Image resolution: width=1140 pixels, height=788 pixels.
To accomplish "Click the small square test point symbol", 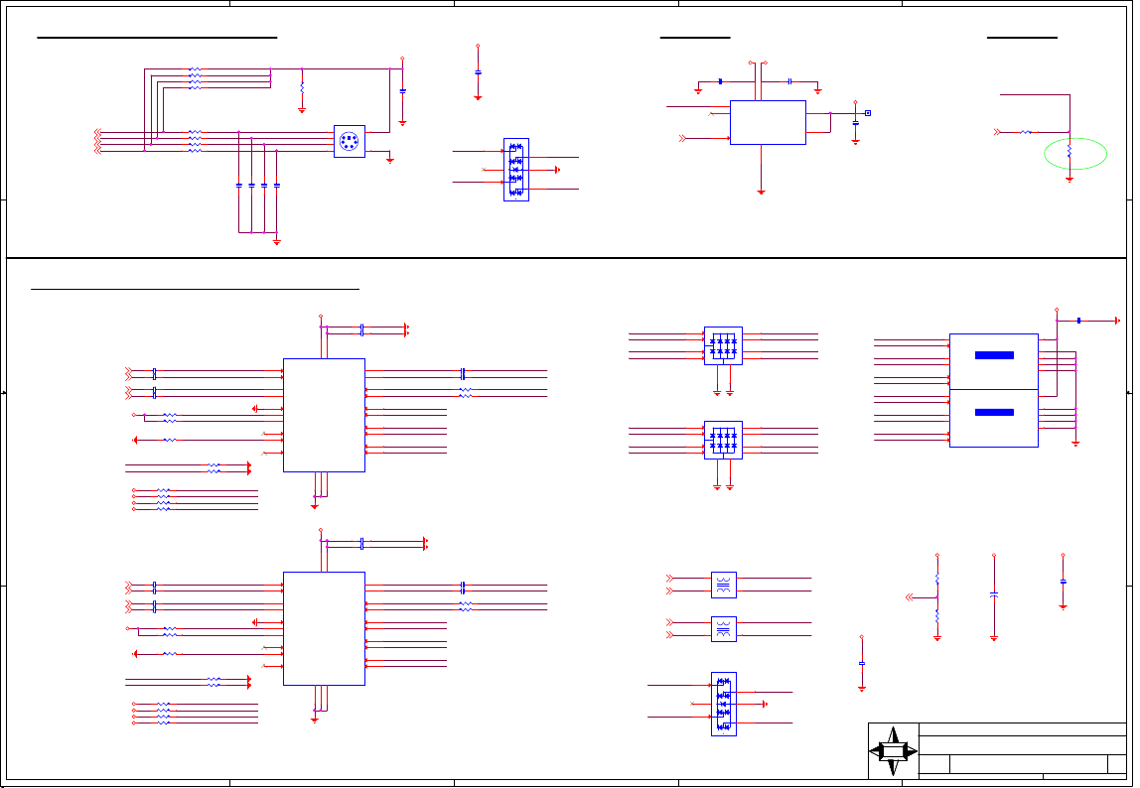I will click(867, 113).
